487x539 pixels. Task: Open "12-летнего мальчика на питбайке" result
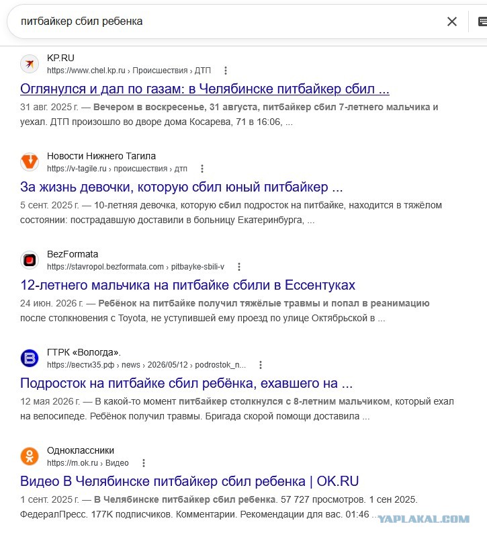point(187,285)
